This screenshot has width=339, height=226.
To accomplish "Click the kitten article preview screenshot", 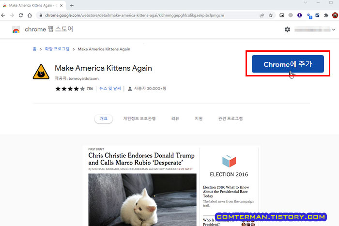I will tap(170, 186).
